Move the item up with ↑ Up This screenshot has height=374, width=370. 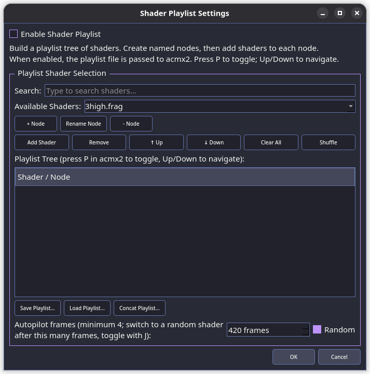(157, 142)
